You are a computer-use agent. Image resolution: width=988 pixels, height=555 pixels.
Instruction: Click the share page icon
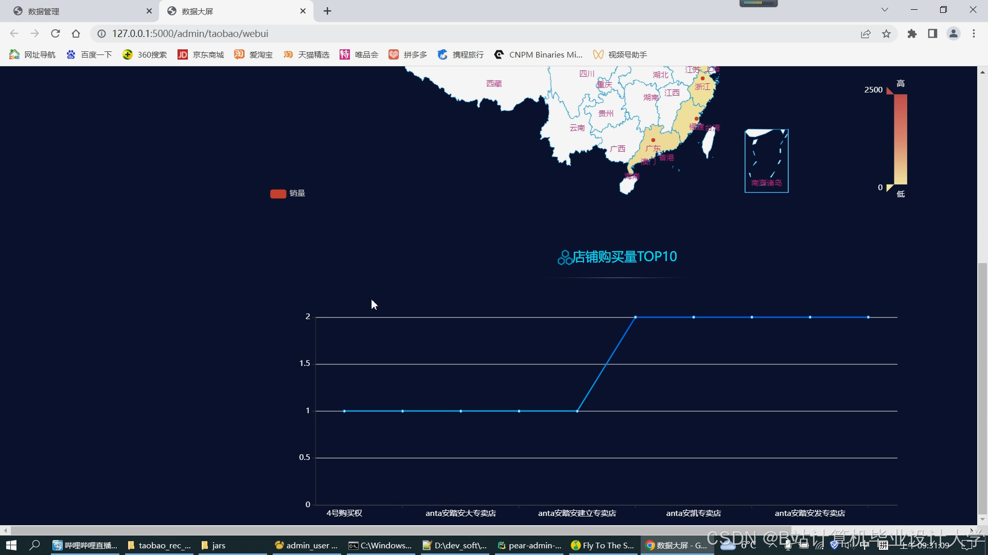tap(866, 34)
